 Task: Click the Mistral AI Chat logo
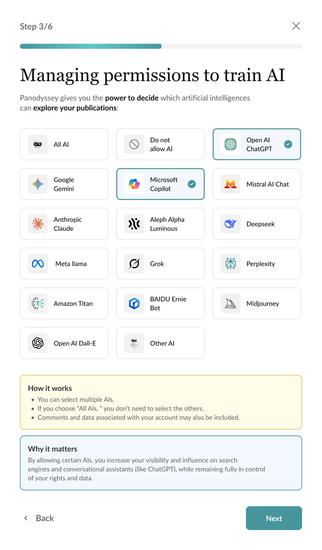pos(231,184)
